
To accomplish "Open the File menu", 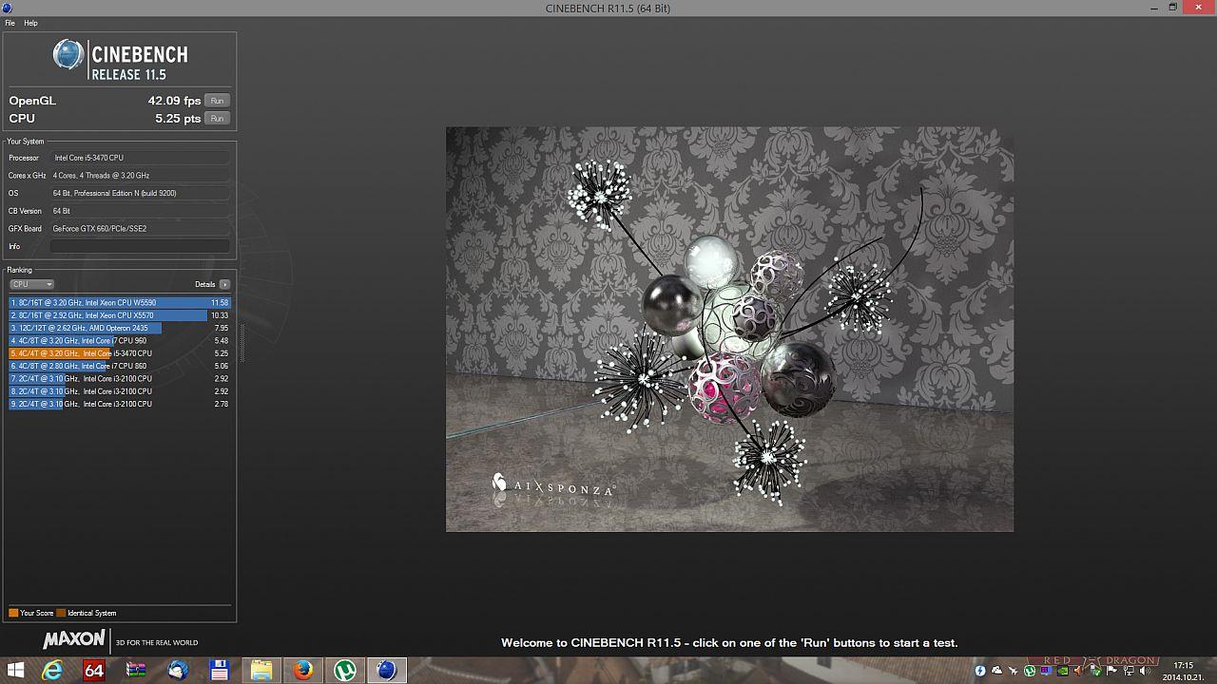I will (x=10, y=23).
